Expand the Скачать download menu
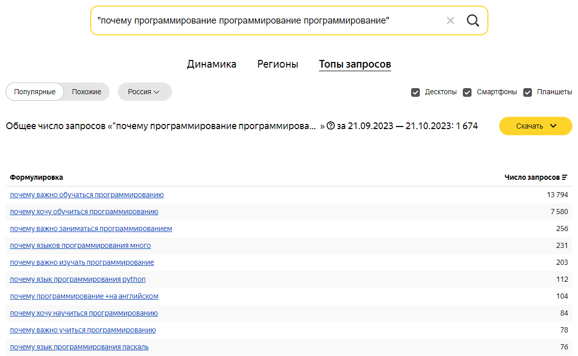 [536, 126]
